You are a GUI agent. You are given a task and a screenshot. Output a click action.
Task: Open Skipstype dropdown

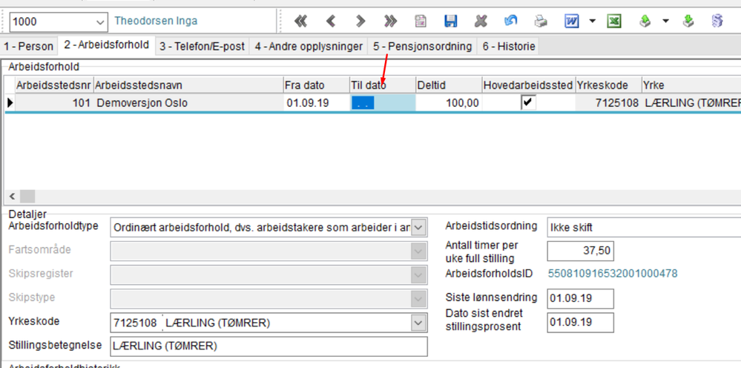point(418,299)
